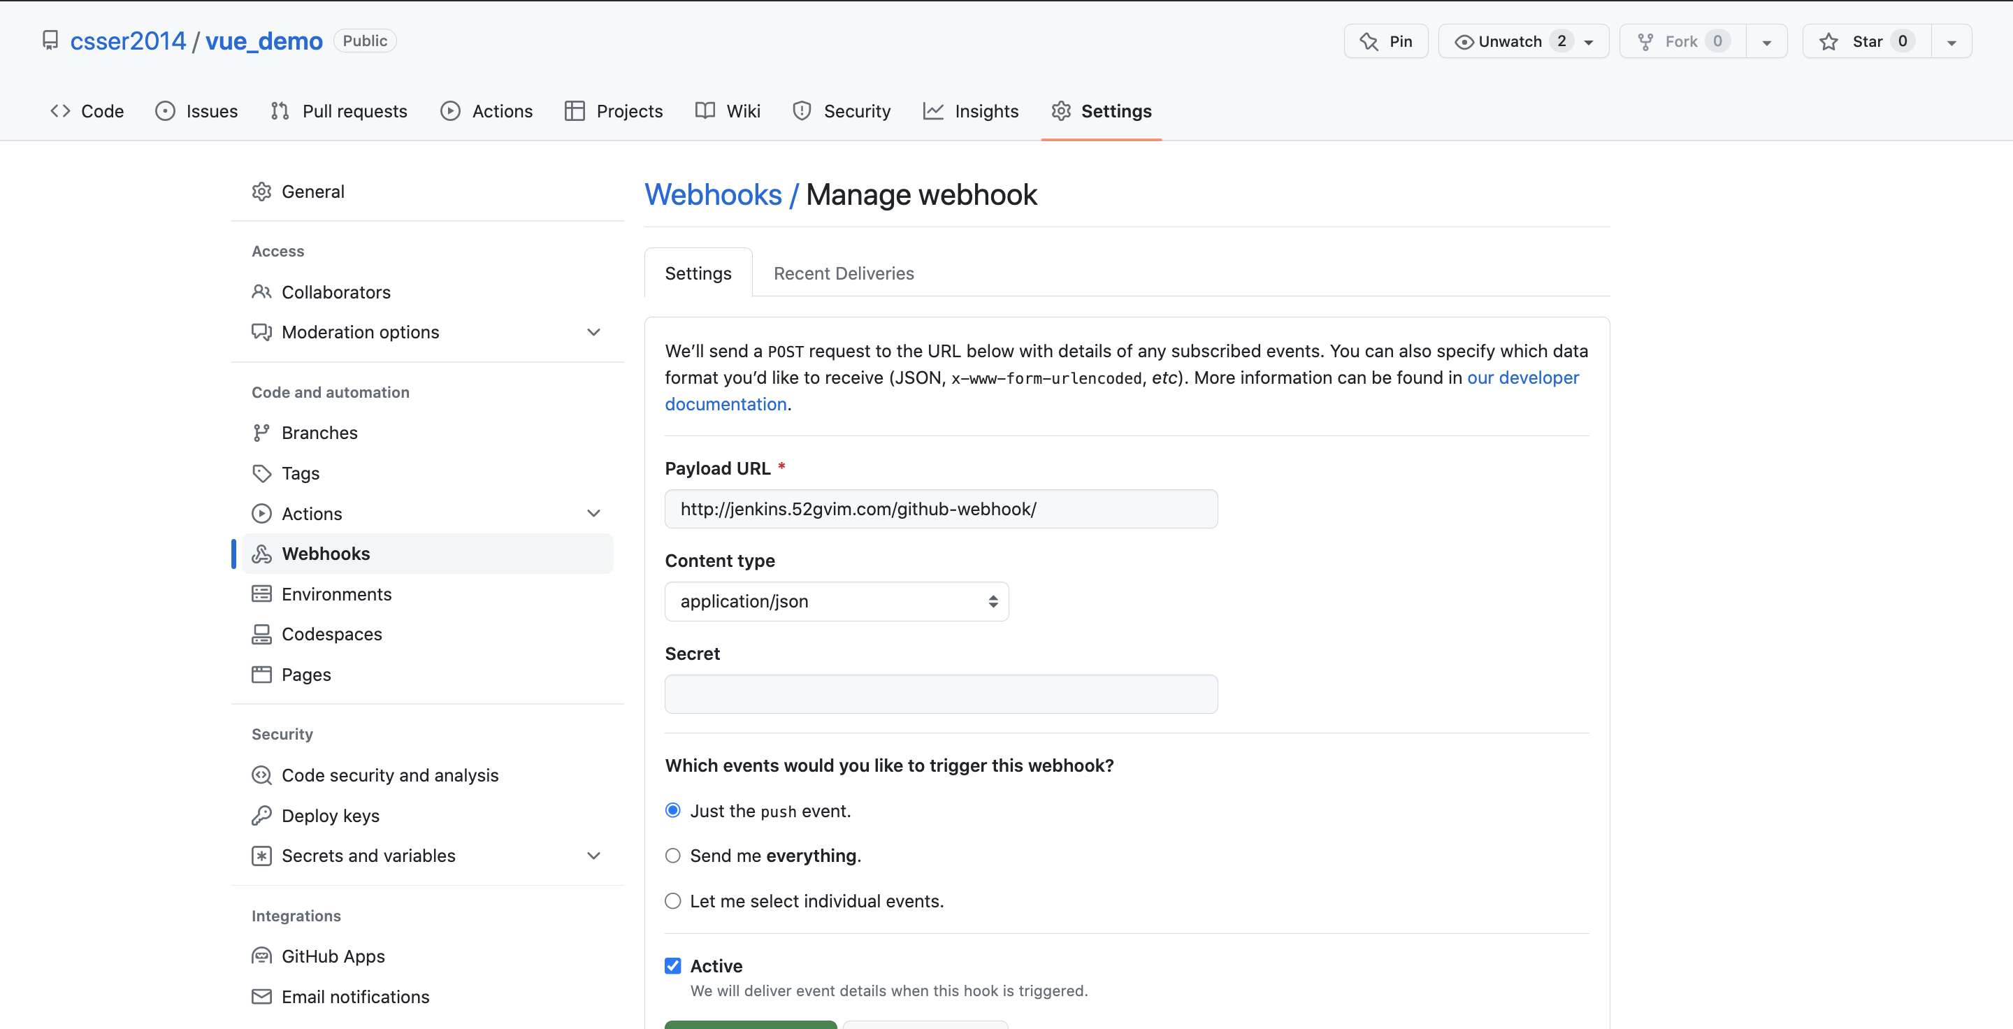This screenshot has width=2013, height=1029.
Task: Click the Fork button
Action: coord(1683,41)
